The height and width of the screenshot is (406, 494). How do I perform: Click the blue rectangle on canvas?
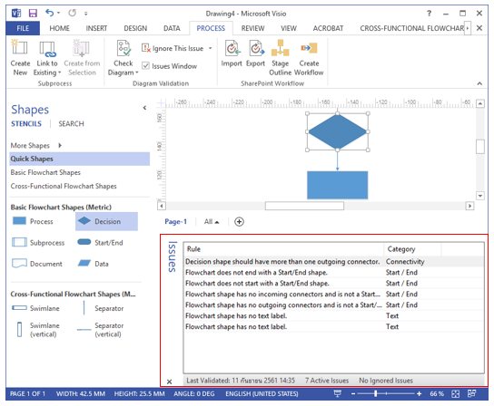[x=338, y=185]
